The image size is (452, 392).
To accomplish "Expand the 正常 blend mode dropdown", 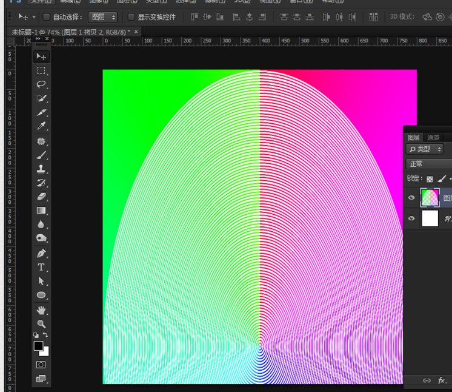I will click(x=429, y=164).
